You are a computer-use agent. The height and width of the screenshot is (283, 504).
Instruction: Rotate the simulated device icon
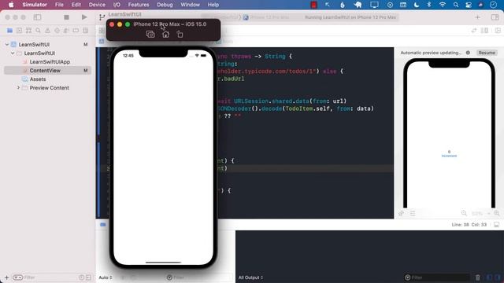pos(180,34)
